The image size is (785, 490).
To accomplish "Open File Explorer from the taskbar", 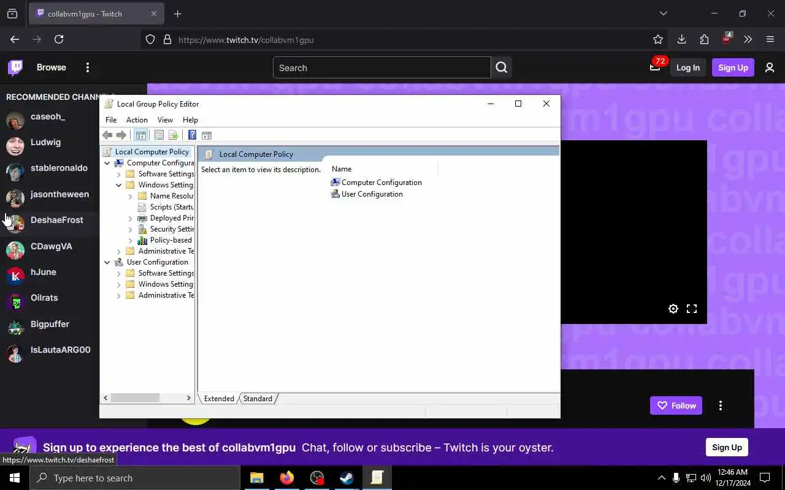I will 257,478.
